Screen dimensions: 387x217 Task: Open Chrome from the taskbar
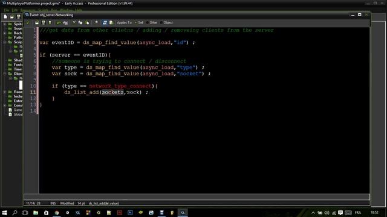click(57, 213)
